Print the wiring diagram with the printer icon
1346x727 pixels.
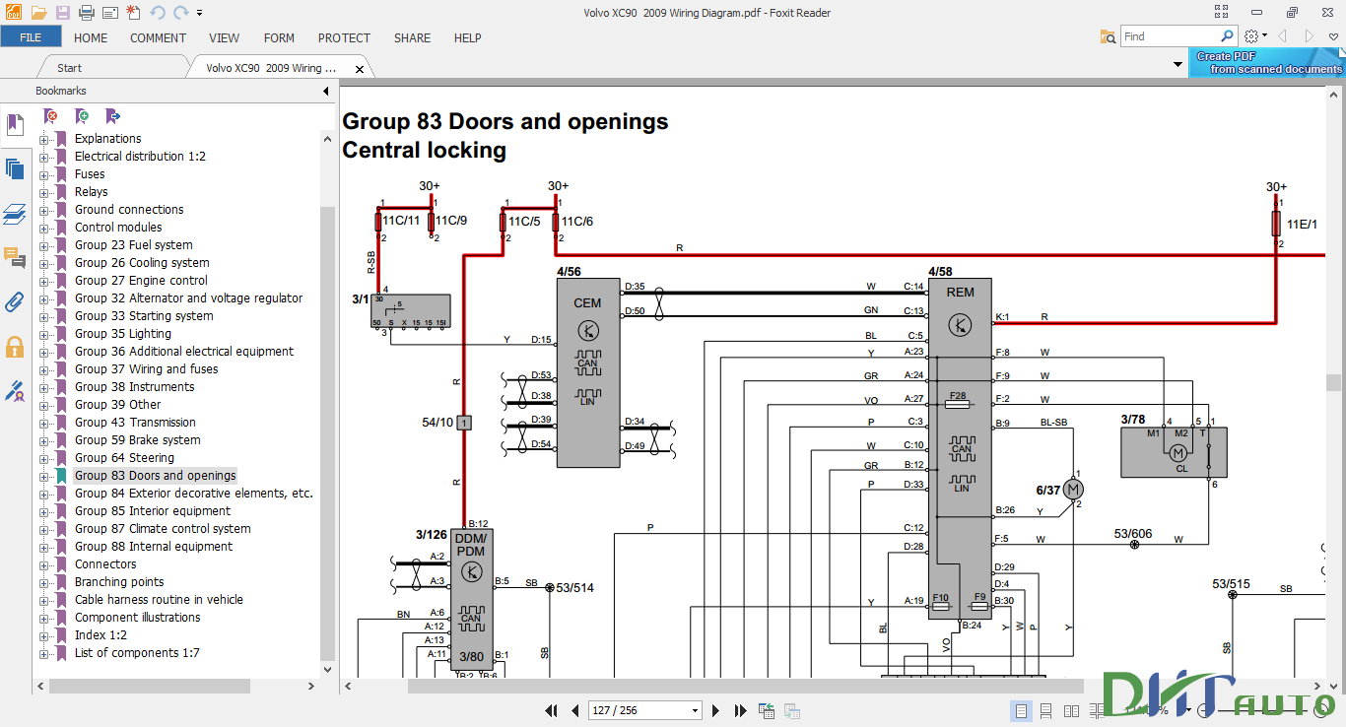click(x=86, y=13)
